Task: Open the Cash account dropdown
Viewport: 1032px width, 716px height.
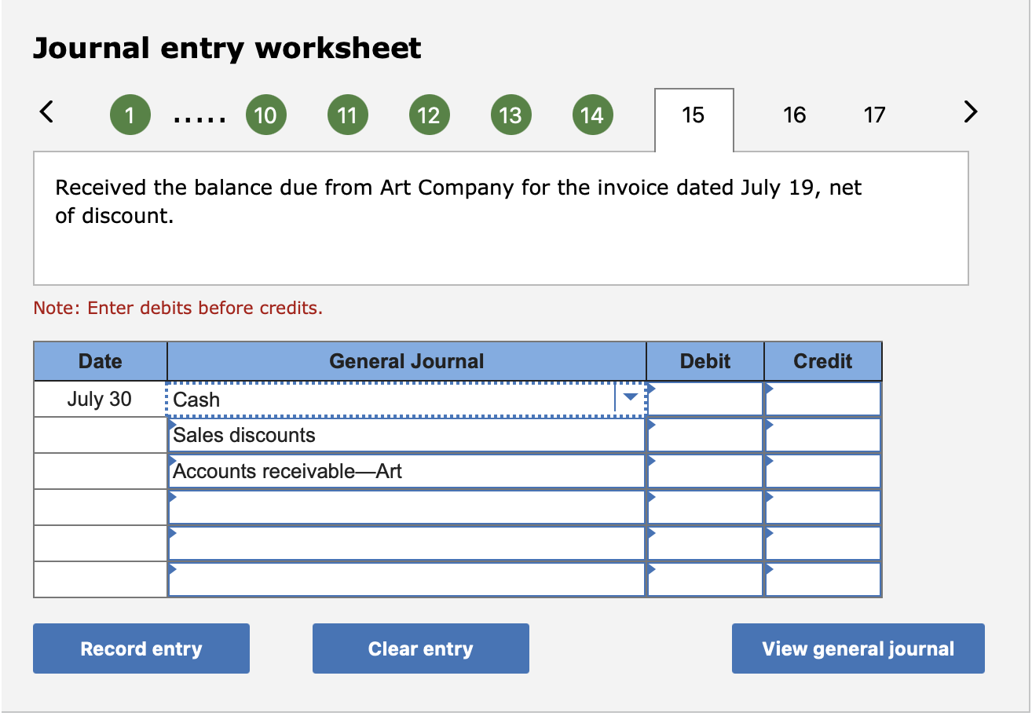Action: coord(629,398)
